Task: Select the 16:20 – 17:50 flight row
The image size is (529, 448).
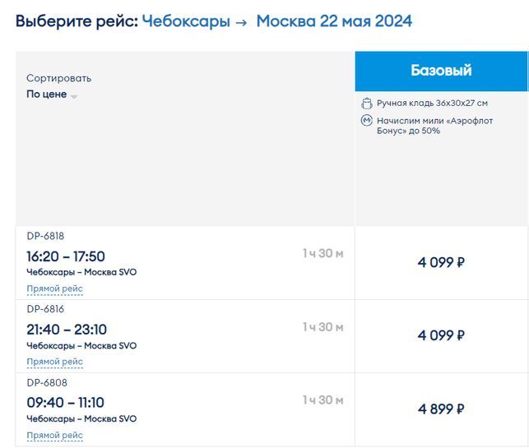Action: [x=66, y=256]
